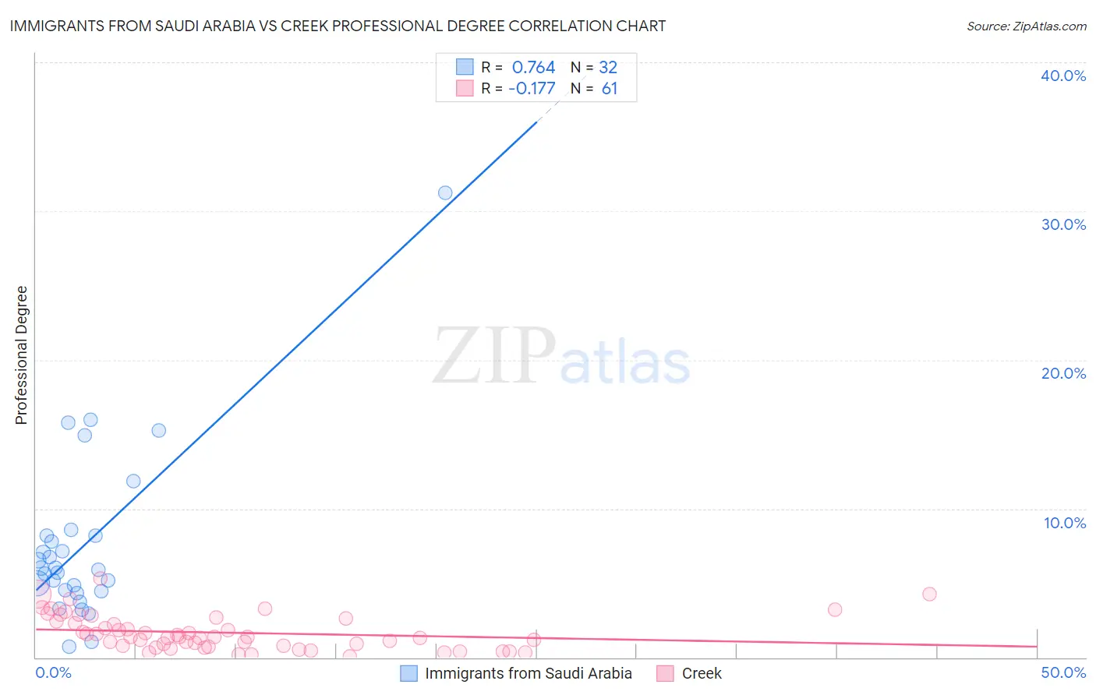The width and height of the screenshot is (1096, 695).
Task: Click the -0.177 R value
Action: click(532, 88)
